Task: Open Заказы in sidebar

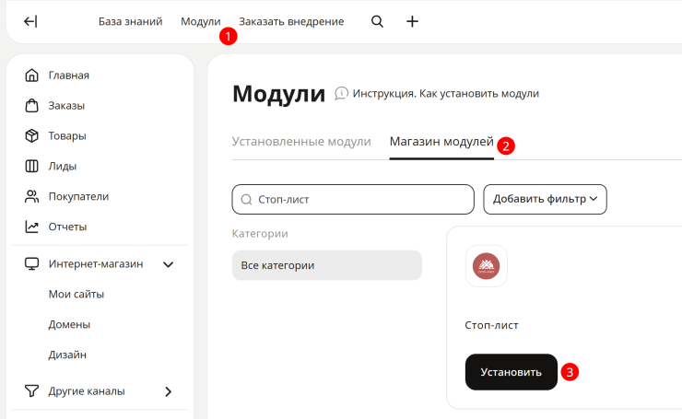Action: click(66, 106)
